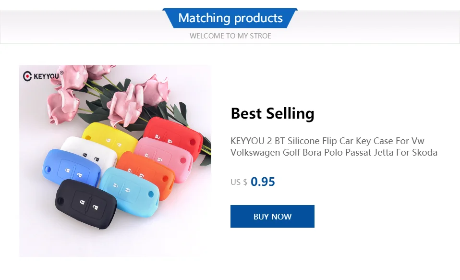The height and width of the screenshot is (280, 460).
Task: Click the unlock button on the black key case
Action: pos(96,207)
